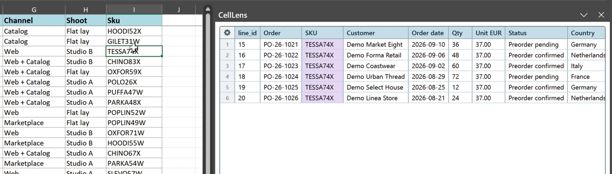This screenshot has width=612, height=174.
Task: Select cell HOODI52X
Action: pyautogui.click(x=134, y=31)
